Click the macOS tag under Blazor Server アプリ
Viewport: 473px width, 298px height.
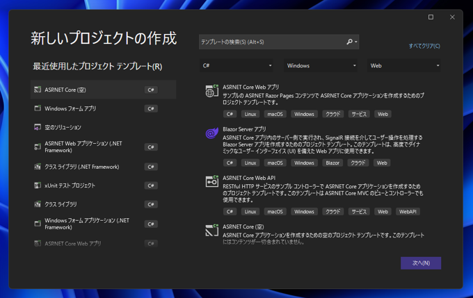[x=275, y=163]
